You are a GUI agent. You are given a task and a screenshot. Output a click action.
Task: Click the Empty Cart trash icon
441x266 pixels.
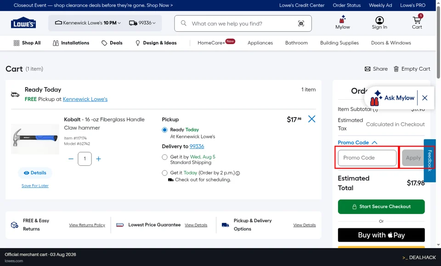(396, 69)
